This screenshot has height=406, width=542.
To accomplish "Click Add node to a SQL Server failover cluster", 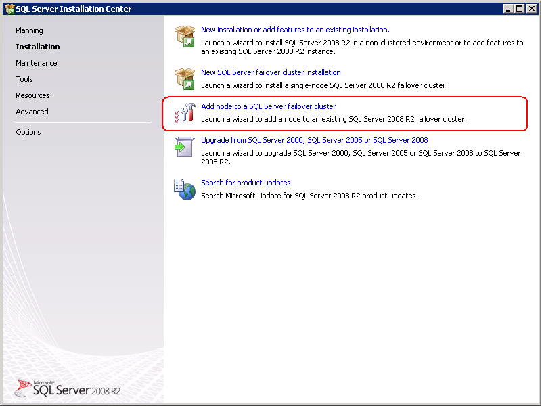I will click(267, 106).
